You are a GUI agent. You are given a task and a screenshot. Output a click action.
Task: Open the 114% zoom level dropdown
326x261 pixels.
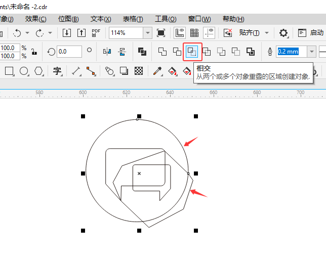pos(147,33)
